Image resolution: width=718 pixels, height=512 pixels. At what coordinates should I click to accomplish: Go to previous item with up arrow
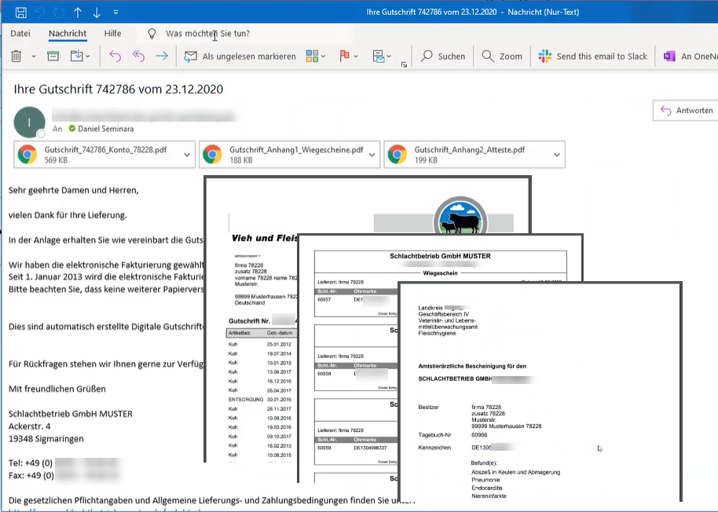click(x=78, y=13)
